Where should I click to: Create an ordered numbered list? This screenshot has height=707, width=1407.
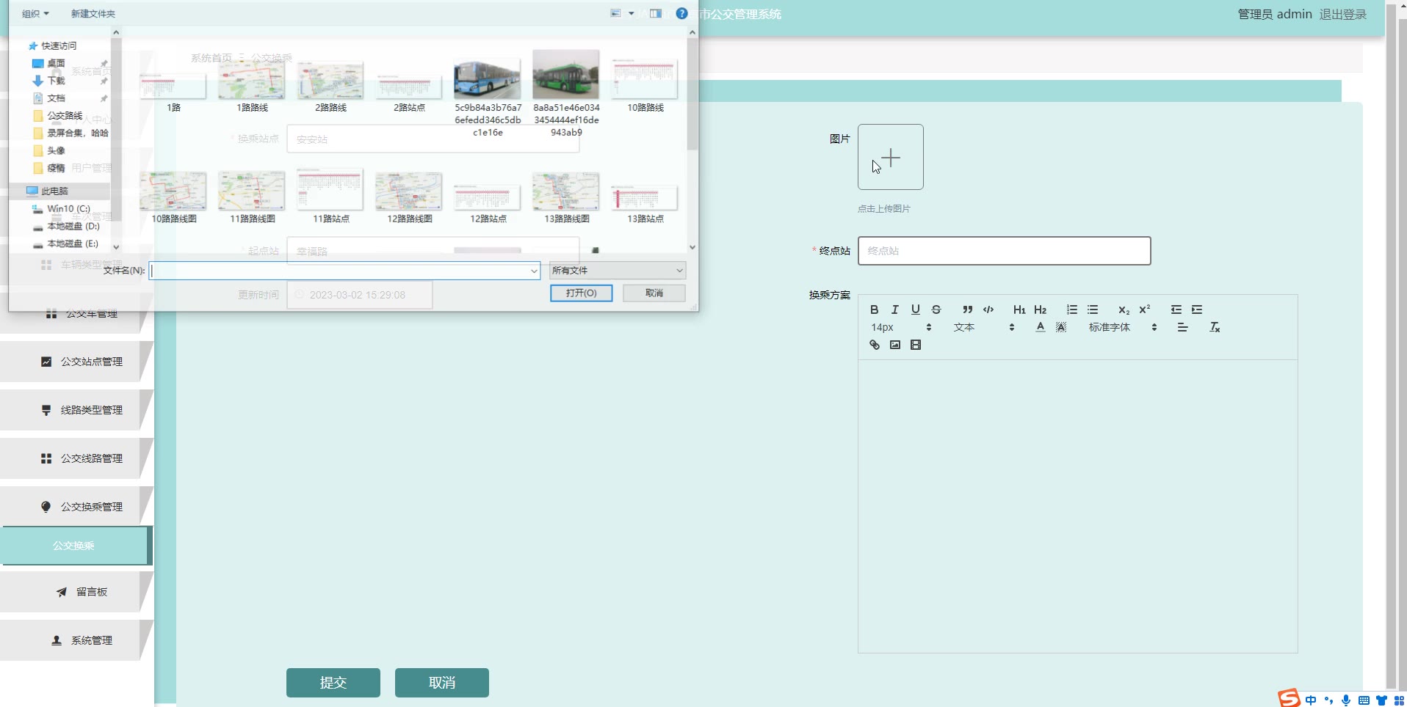click(1072, 309)
